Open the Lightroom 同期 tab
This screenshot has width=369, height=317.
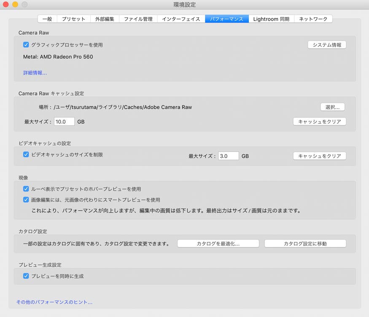(x=271, y=19)
